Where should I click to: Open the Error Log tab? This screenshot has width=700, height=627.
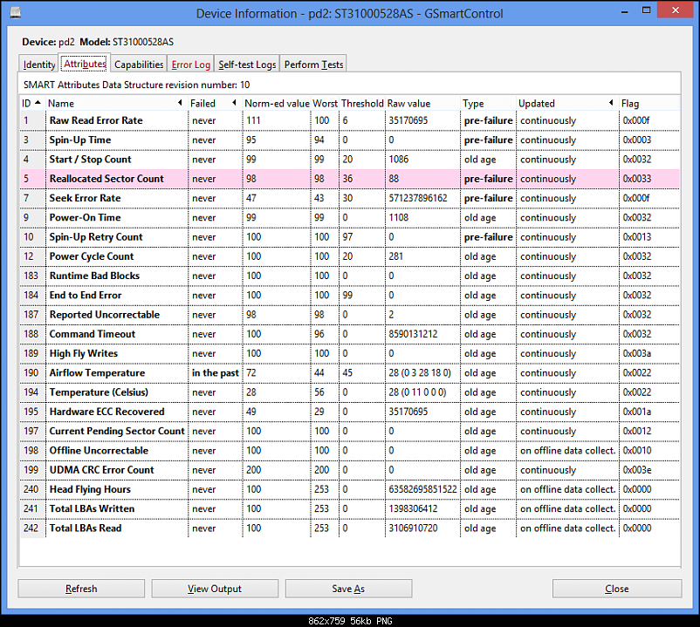pyautogui.click(x=190, y=65)
